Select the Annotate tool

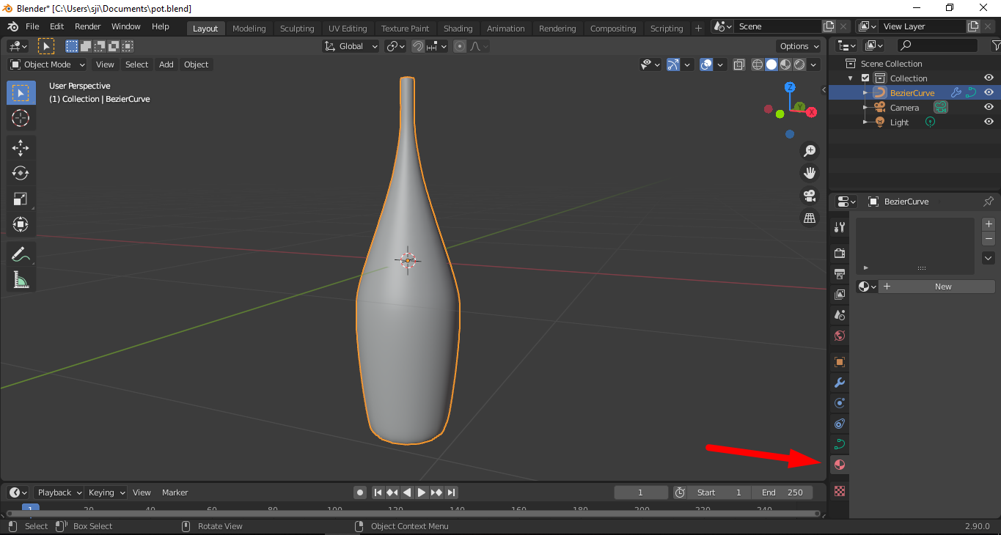21,254
